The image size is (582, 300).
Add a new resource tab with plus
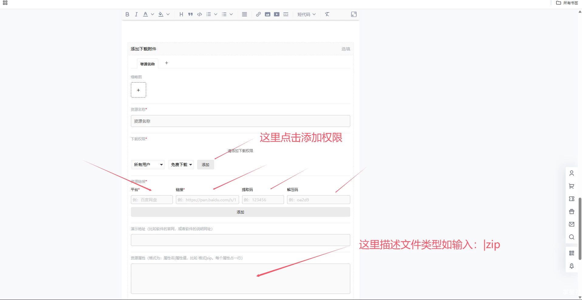[166, 63]
